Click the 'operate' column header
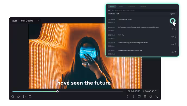 pyautogui.click(x=173, y=14)
